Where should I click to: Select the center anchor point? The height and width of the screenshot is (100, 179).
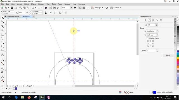pos(150,44)
